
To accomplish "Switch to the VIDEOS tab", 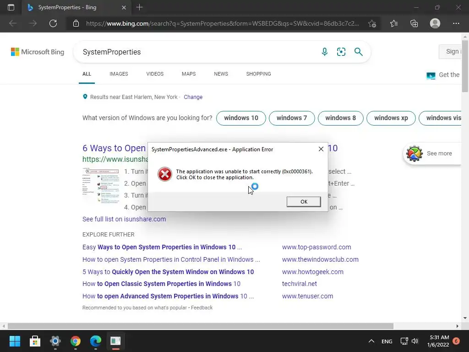I will click(155, 74).
